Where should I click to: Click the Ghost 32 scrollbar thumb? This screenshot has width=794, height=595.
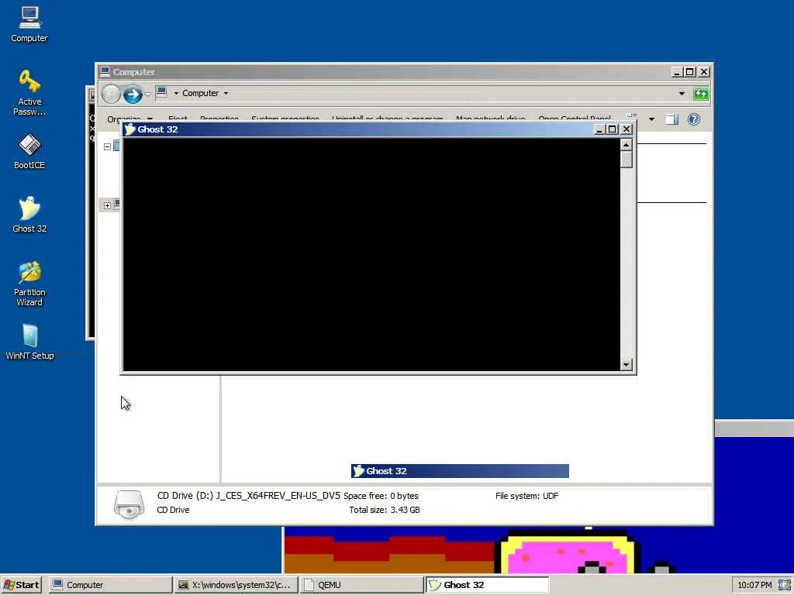[x=627, y=160]
